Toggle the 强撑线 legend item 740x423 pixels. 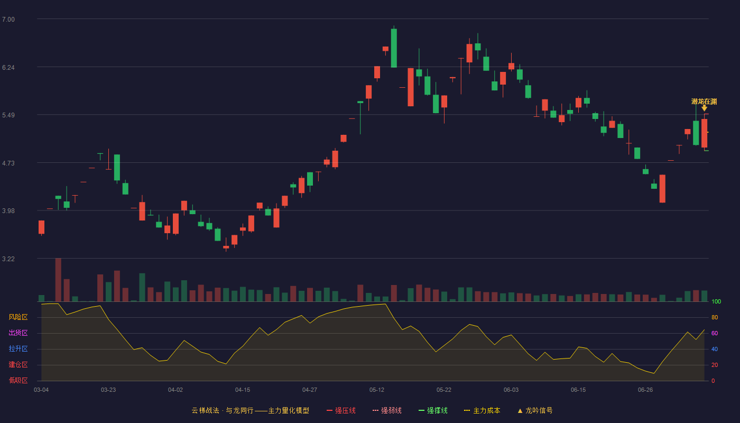coord(433,410)
